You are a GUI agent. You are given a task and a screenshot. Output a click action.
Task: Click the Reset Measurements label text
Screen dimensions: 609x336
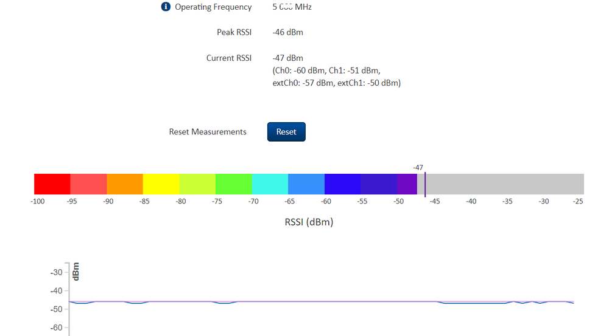(208, 132)
